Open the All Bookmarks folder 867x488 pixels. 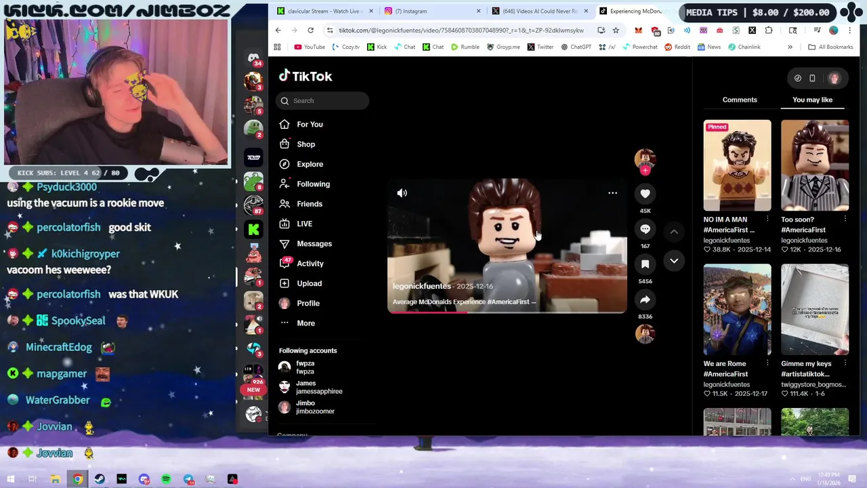tap(830, 47)
